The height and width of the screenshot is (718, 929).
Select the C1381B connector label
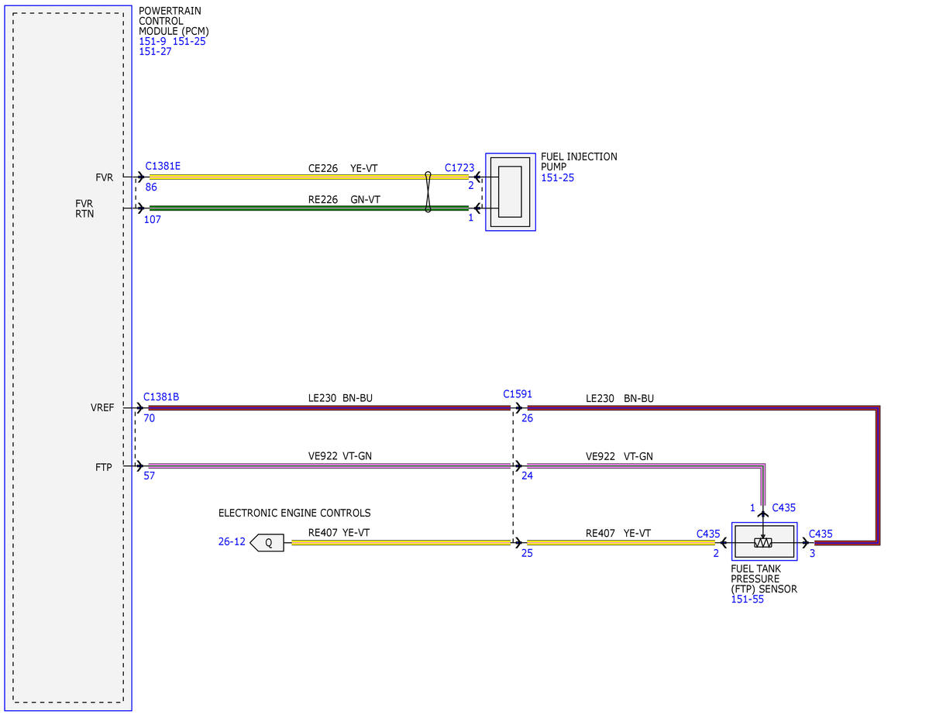161,397
